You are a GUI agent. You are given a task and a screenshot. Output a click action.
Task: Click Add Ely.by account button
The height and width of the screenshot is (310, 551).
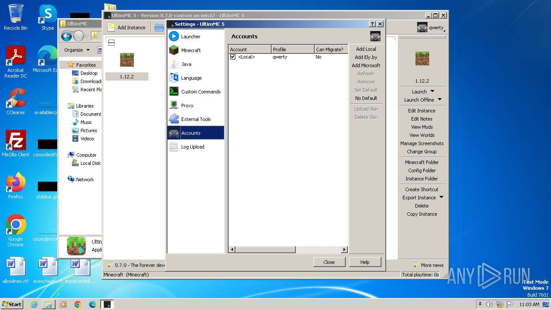tap(366, 57)
